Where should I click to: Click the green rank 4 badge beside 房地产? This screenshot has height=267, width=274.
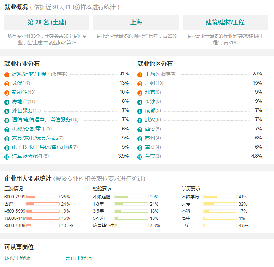tap(7, 102)
